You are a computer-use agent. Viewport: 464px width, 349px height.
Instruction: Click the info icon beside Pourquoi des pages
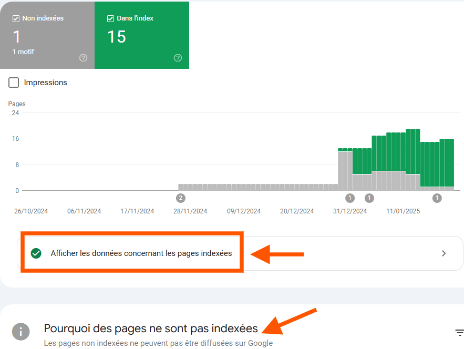coord(20,332)
